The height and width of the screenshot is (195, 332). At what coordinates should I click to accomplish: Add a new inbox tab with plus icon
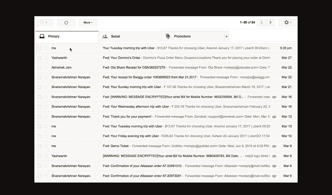[227, 36]
